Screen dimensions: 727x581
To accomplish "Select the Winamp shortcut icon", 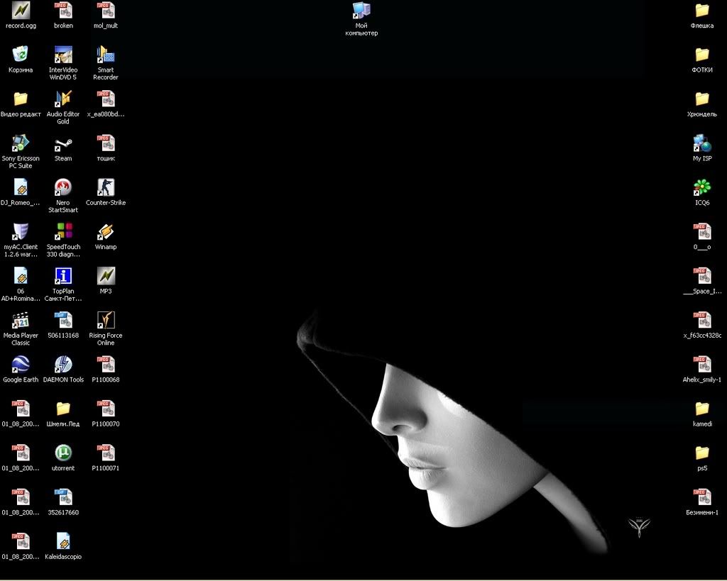I will (x=106, y=232).
